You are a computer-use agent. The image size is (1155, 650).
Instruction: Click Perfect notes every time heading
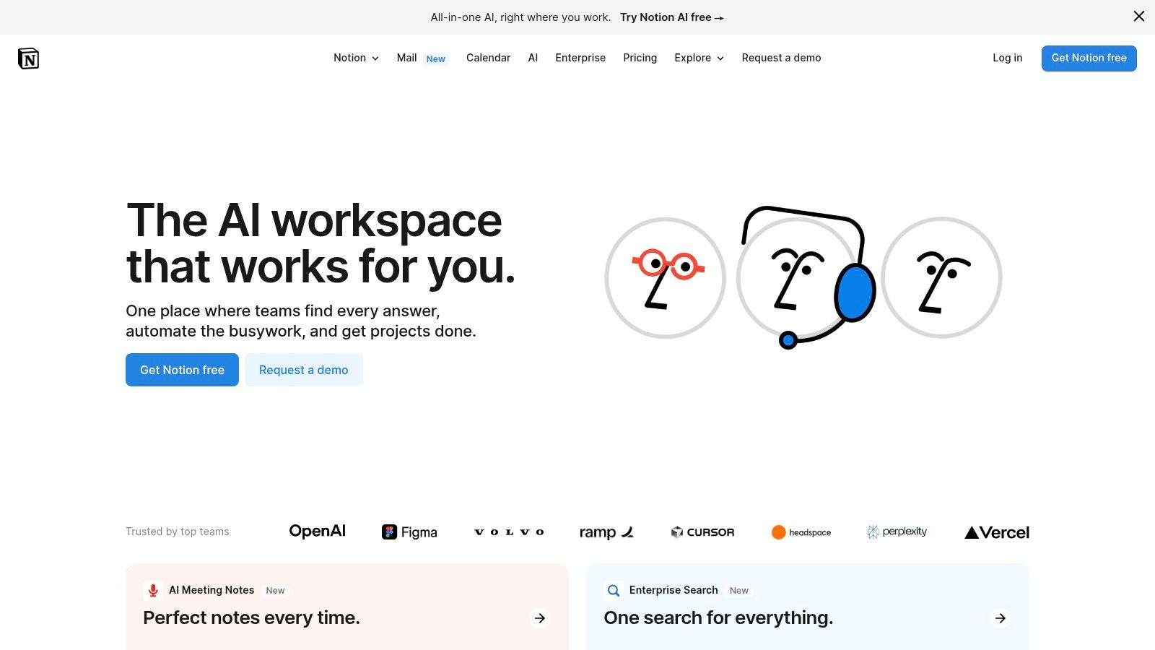tap(251, 617)
